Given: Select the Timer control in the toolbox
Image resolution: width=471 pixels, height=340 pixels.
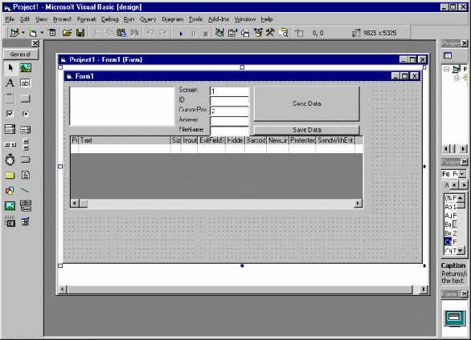Looking at the screenshot, I should pos(10,160).
